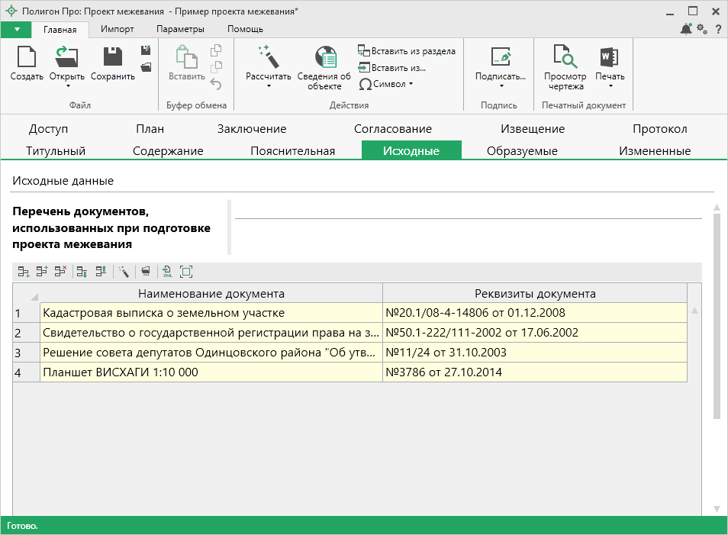Viewport: 728px width, 535px height.
Task: Click the Сохранить floppy disk icon
Action: pyautogui.click(x=112, y=58)
